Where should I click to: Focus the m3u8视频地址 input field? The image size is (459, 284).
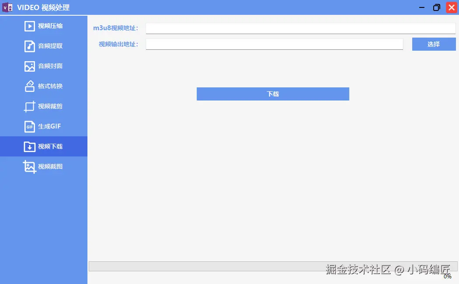[x=301, y=28]
